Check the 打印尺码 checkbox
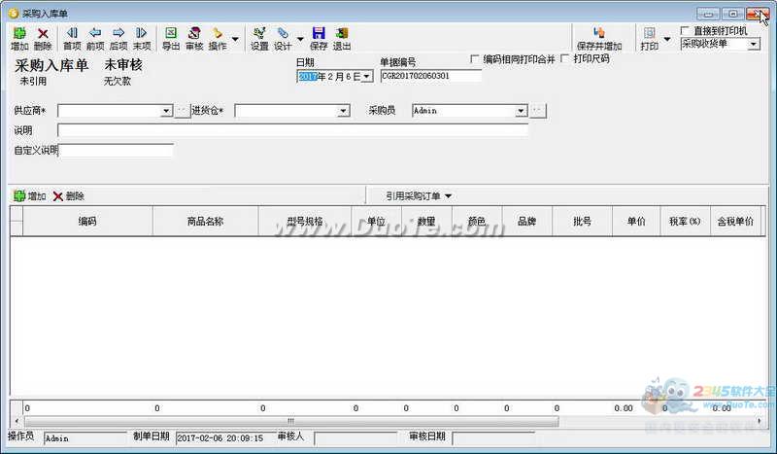777x454 pixels. click(x=565, y=59)
